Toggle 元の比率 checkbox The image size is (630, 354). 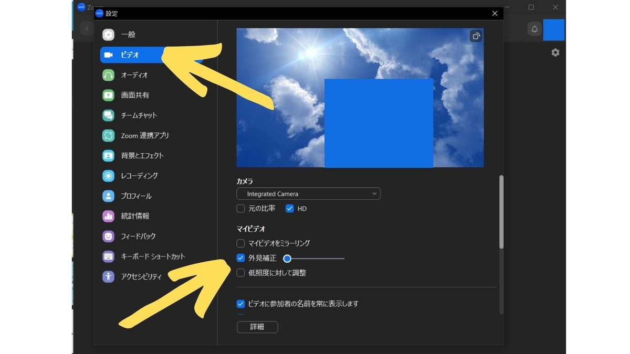[x=240, y=209]
